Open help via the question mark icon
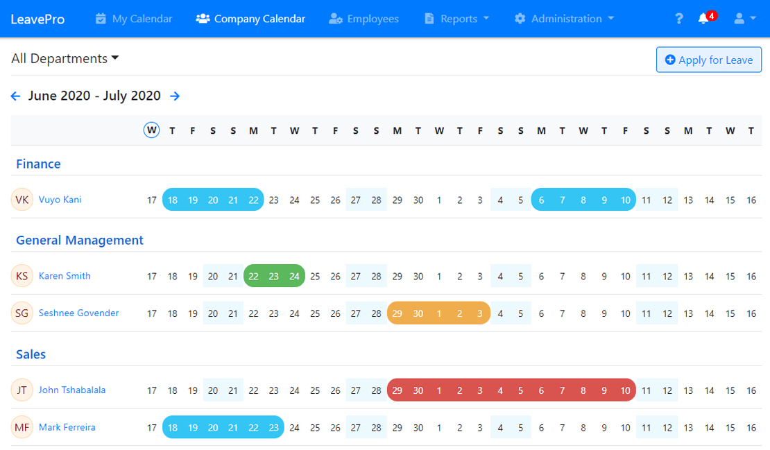This screenshot has width=770, height=450. 678,19
